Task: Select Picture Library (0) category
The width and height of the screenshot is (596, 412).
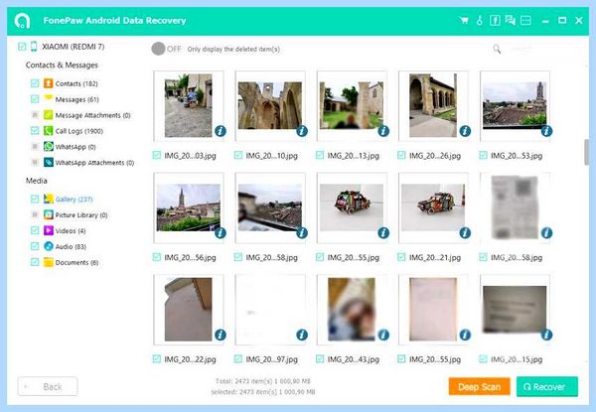Action: (x=81, y=214)
